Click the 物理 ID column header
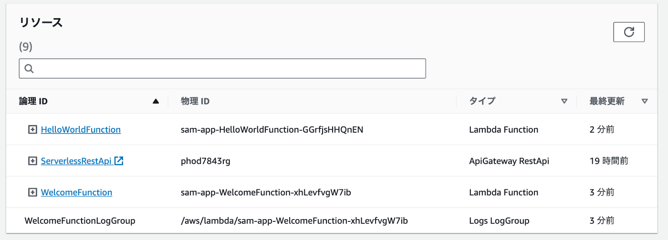Image resolution: width=668 pixels, height=240 pixels. (x=195, y=101)
